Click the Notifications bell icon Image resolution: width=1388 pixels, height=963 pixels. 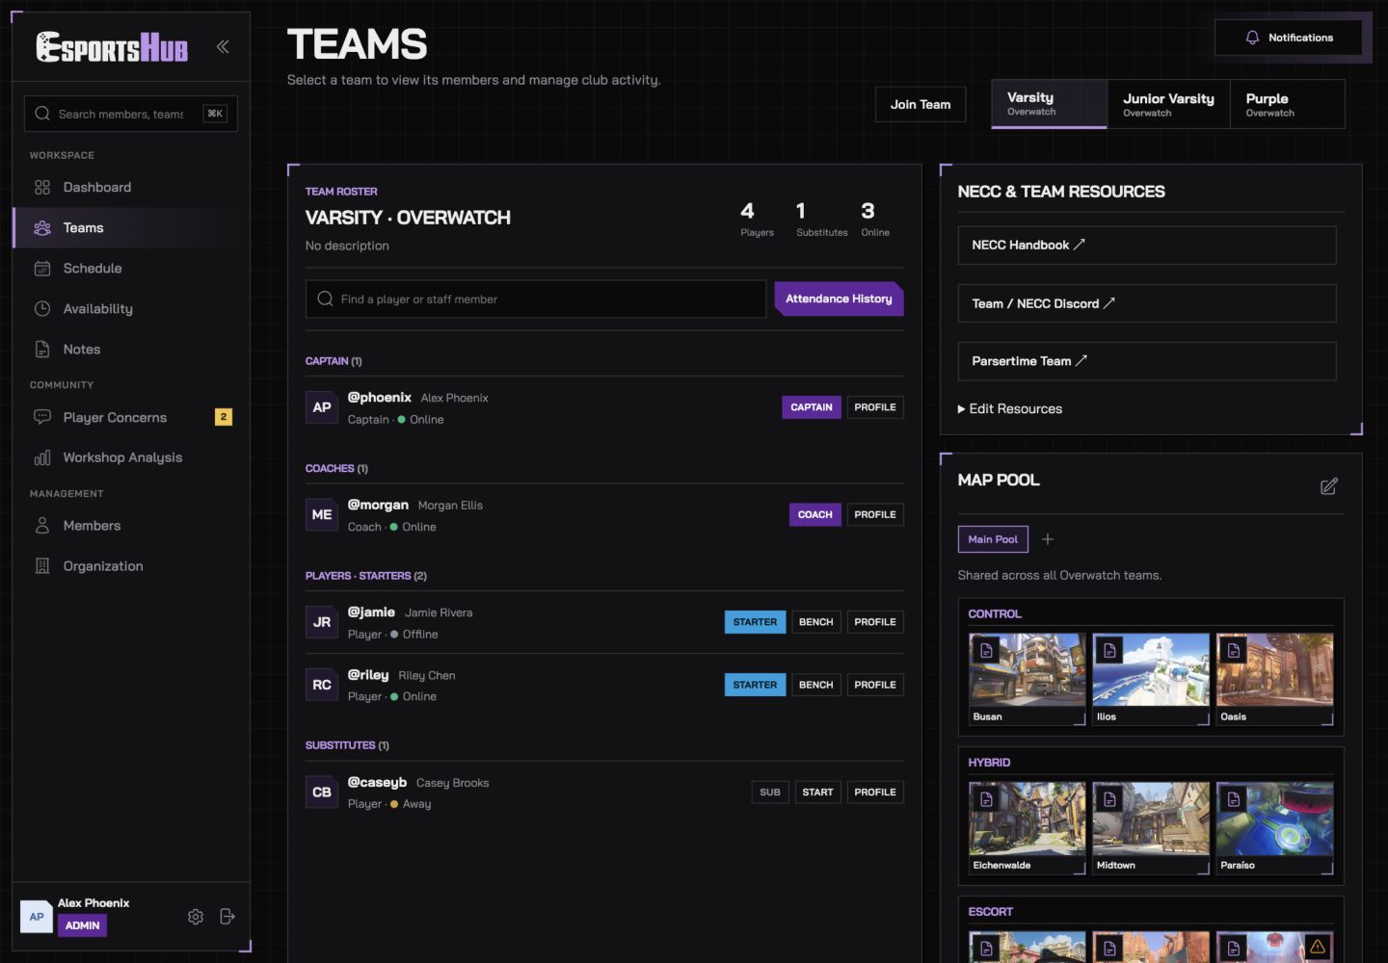(x=1252, y=38)
